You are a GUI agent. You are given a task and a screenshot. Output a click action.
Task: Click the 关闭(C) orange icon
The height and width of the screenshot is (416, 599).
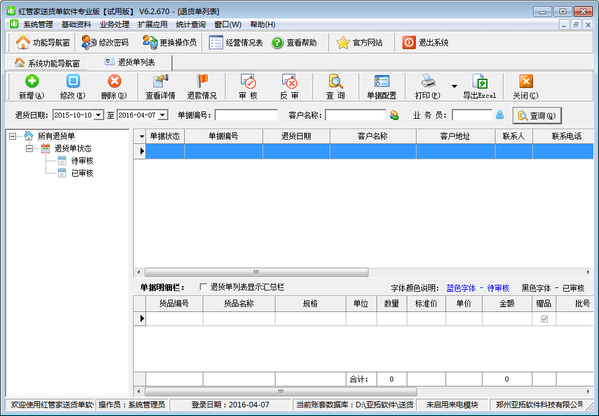526,81
